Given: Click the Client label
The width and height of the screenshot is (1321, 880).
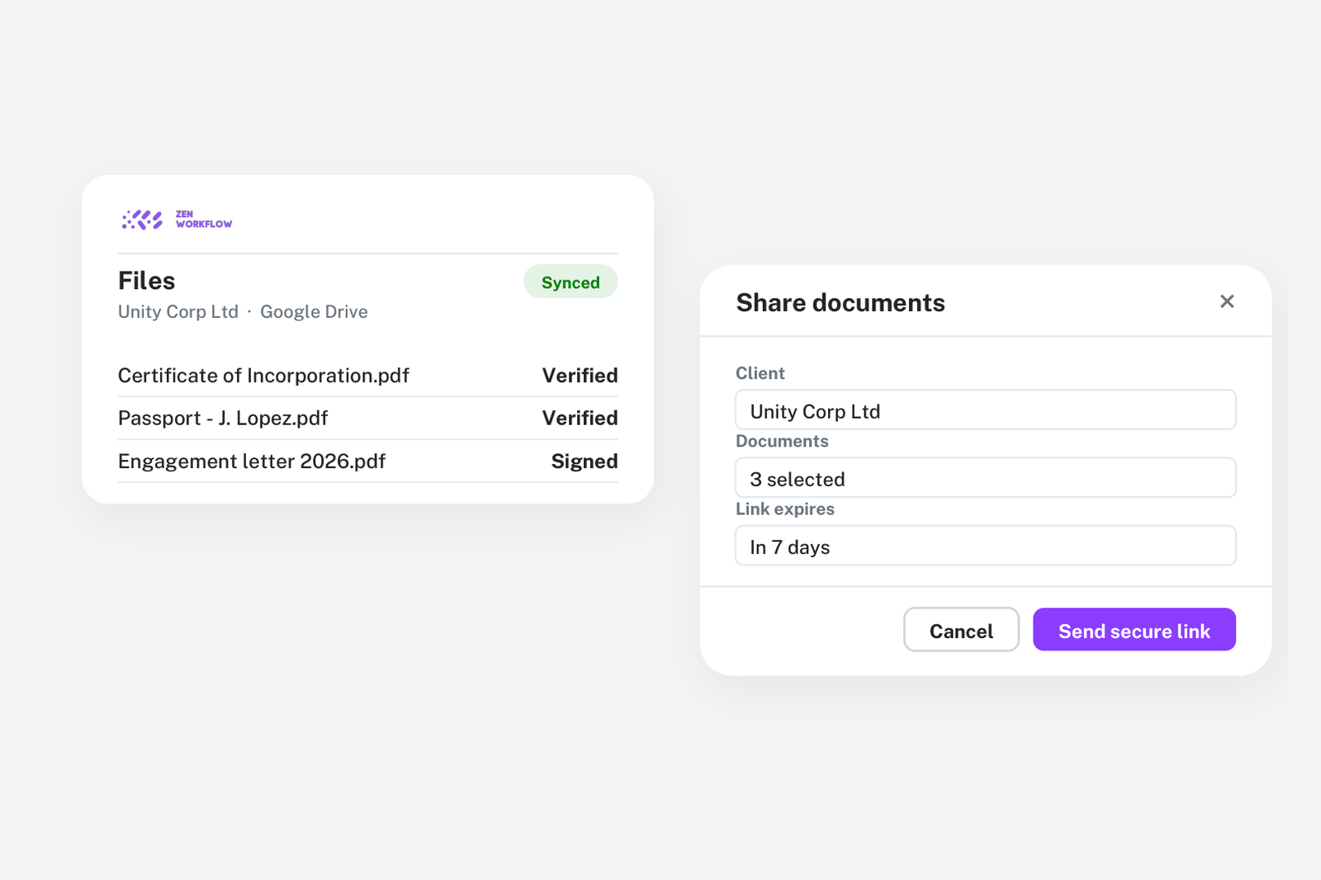Looking at the screenshot, I should pos(760,373).
